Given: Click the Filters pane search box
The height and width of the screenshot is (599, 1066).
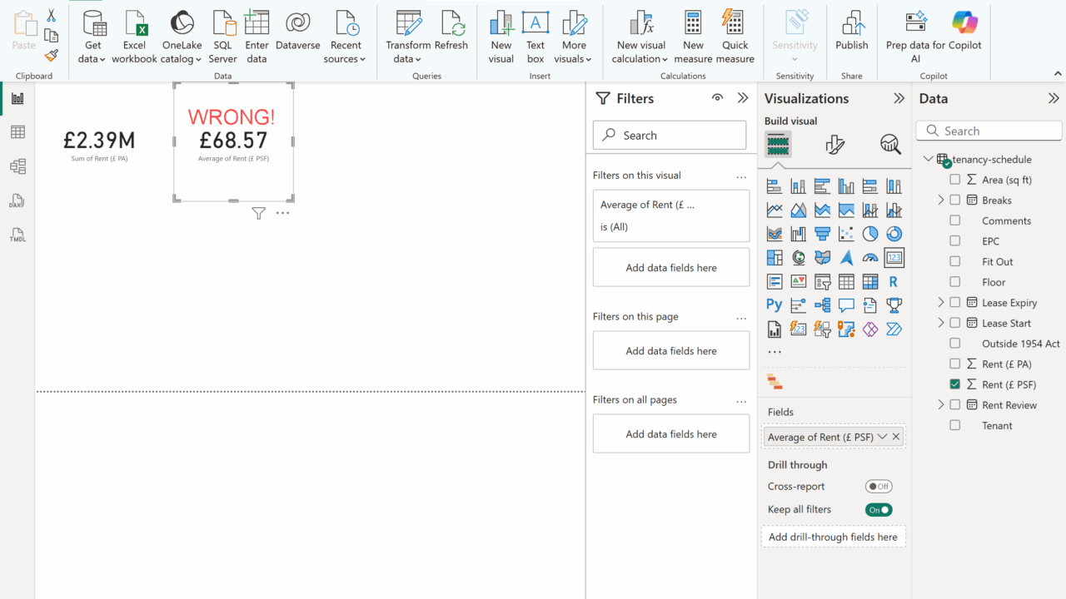Looking at the screenshot, I should tap(670, 135).
